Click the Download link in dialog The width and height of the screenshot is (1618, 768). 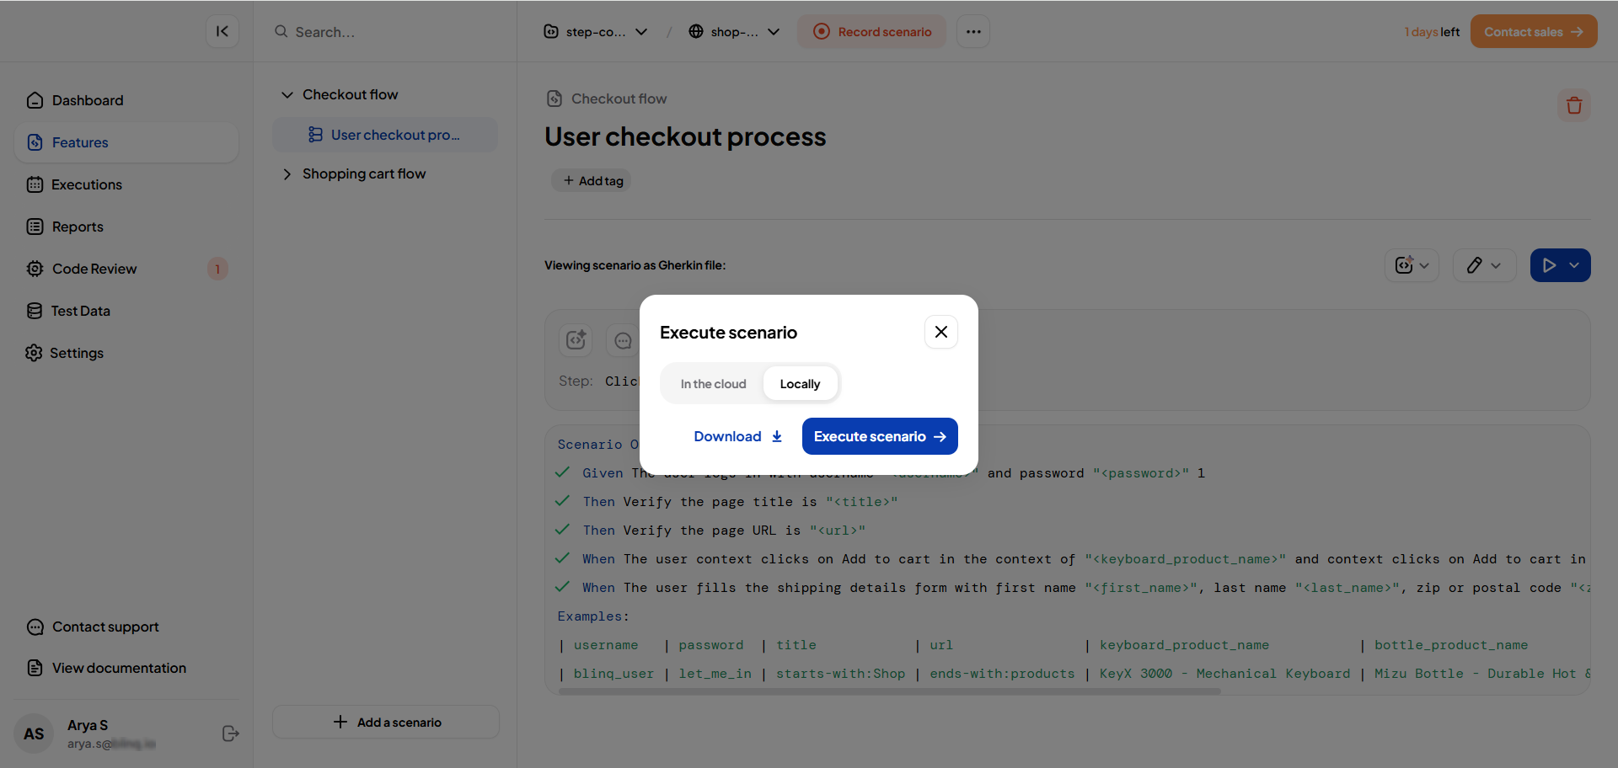point(737,436)
